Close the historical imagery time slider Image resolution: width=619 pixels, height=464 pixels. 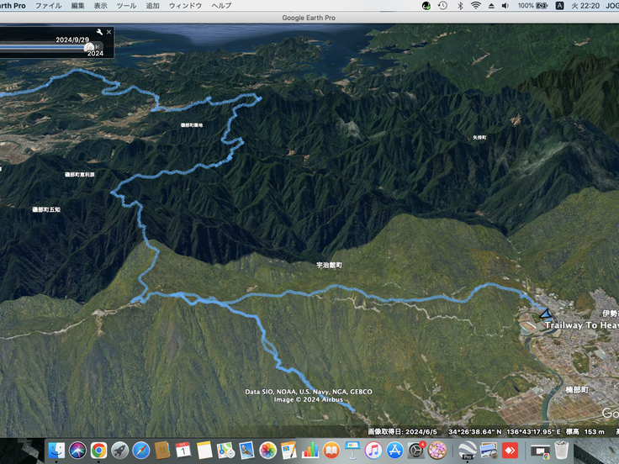[108, 32]
